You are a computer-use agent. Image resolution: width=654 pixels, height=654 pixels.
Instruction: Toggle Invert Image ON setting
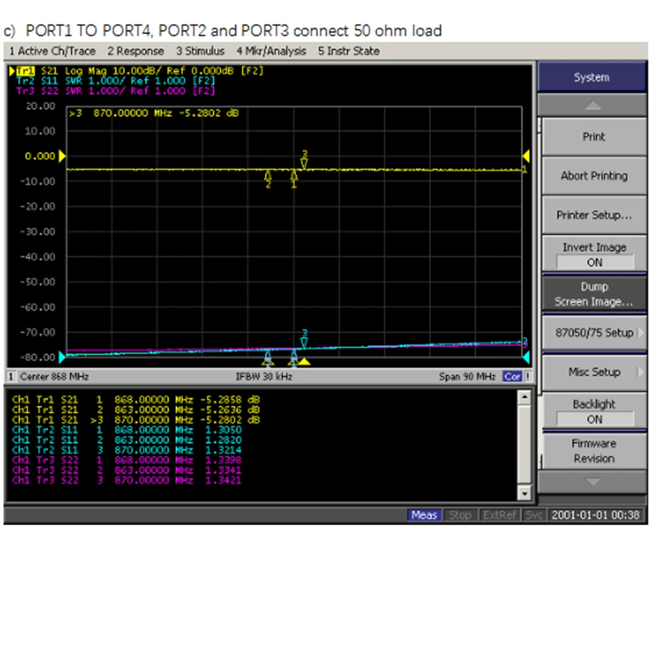[594, 254]
